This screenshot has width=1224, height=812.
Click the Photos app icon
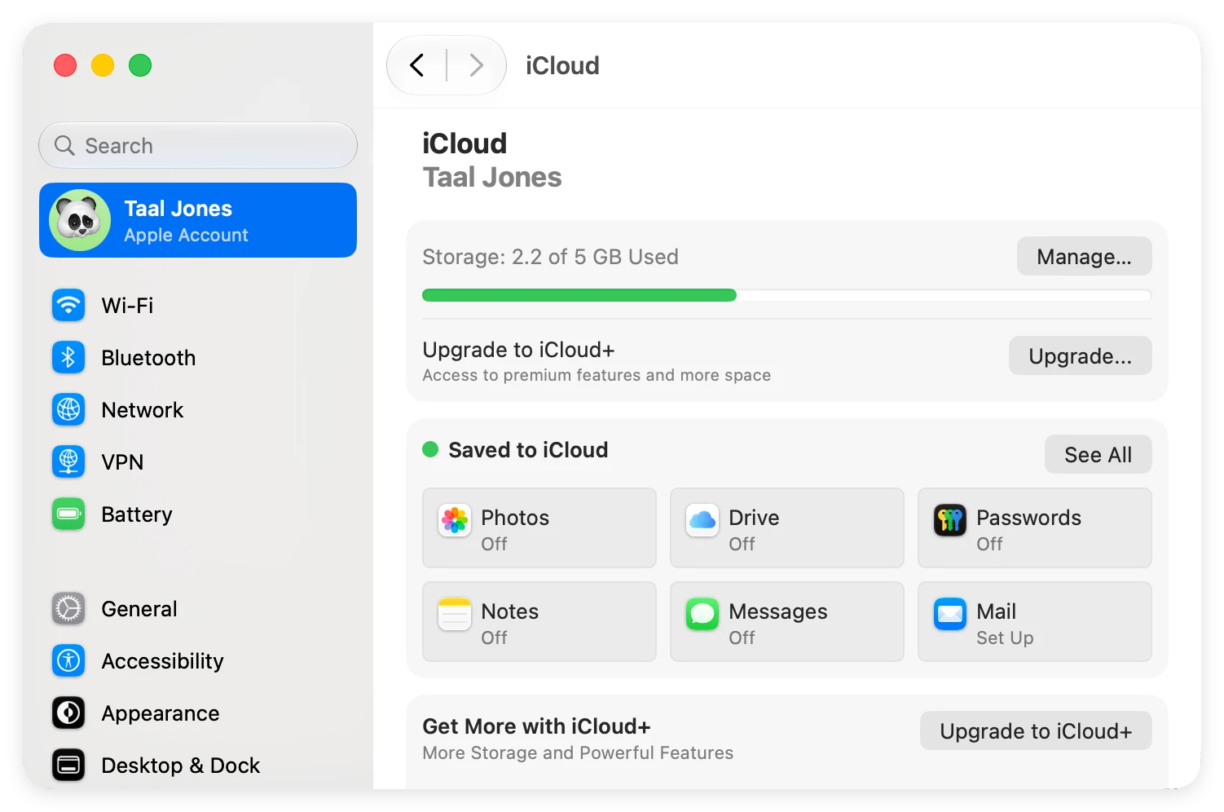point(455,520)
